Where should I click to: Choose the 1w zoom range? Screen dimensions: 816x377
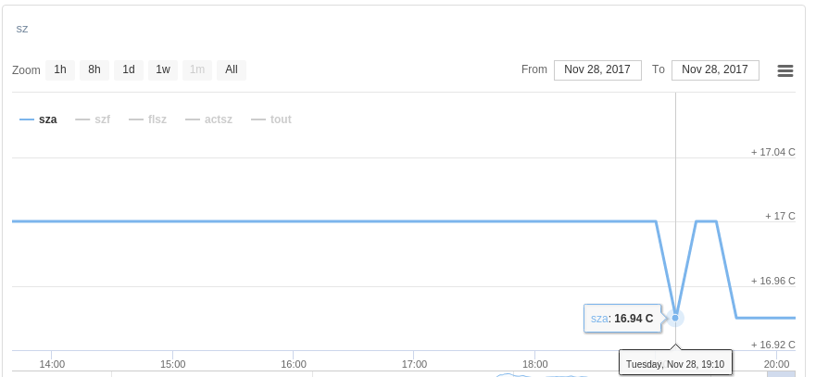click(163, 69)
